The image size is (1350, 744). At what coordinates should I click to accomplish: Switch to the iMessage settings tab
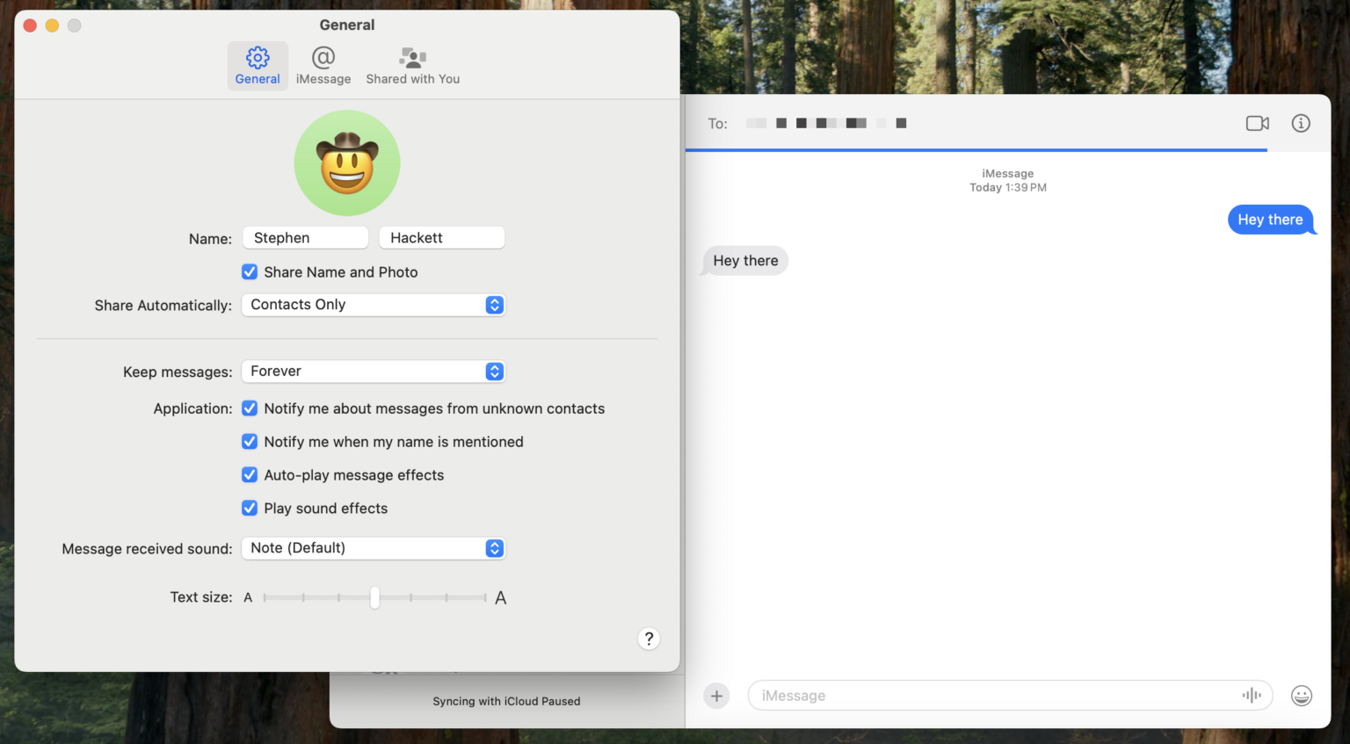point(323,64)
